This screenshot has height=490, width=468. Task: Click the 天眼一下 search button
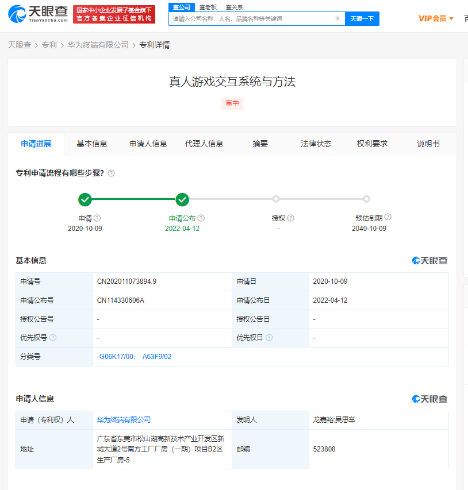coord(362,18)
